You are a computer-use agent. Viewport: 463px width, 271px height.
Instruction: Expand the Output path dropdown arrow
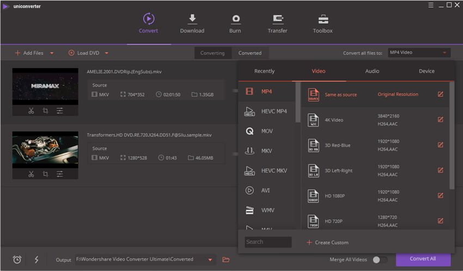pos(210,260)
